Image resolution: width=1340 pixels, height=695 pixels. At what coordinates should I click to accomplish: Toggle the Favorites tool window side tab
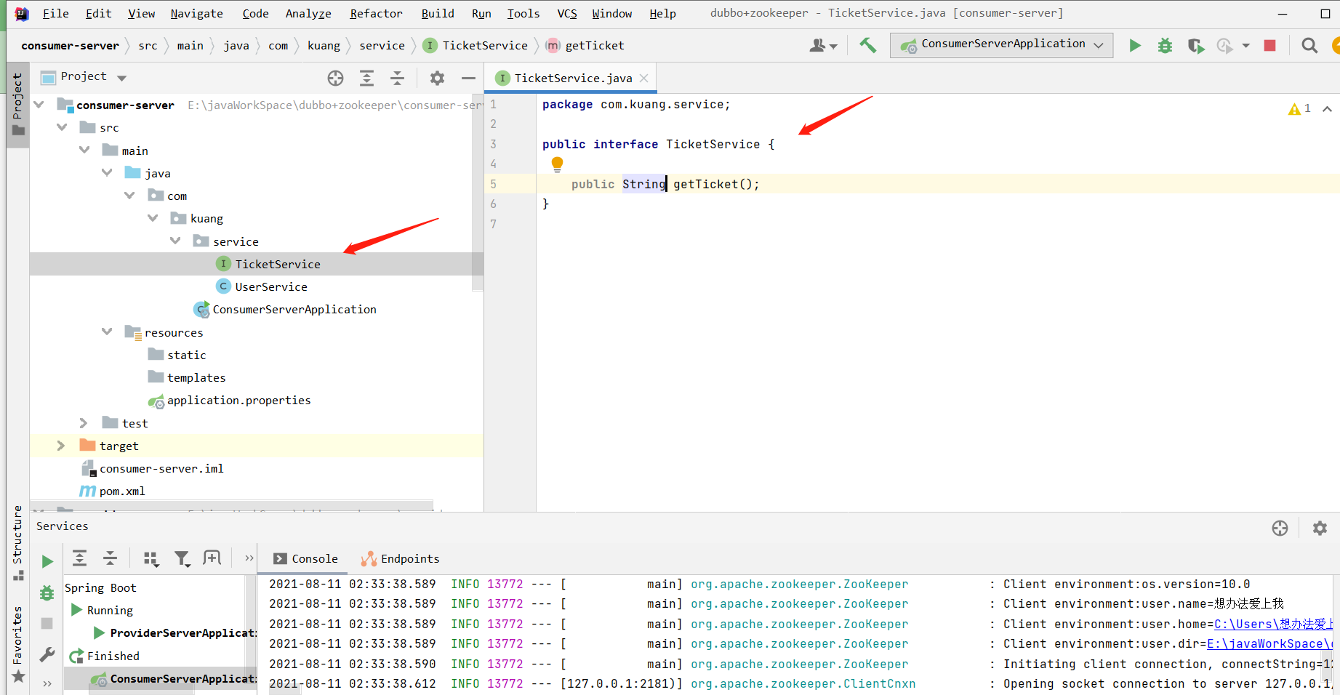(17, 644)
